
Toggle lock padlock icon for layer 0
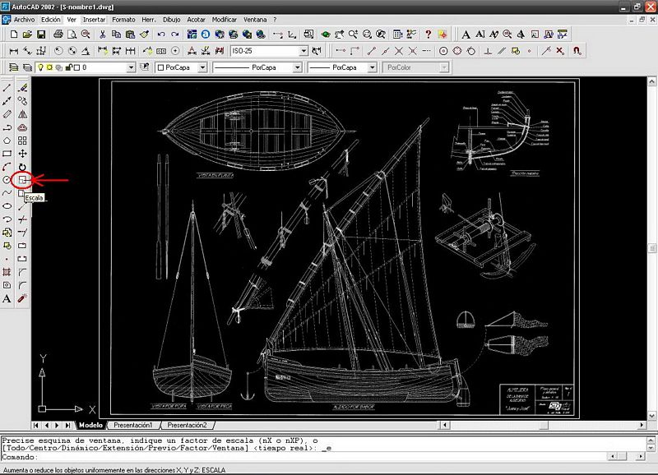click(x=69, y=67)
